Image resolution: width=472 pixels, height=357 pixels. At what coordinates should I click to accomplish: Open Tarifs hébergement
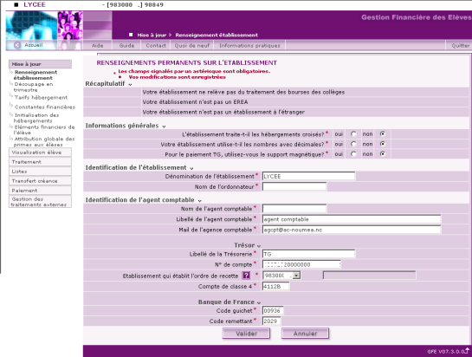click(41, 97)
